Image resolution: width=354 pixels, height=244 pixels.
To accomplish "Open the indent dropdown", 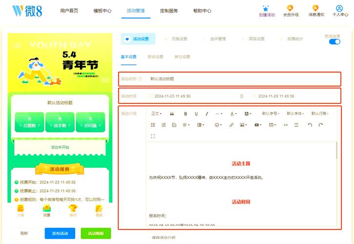I will pos(201,125).
